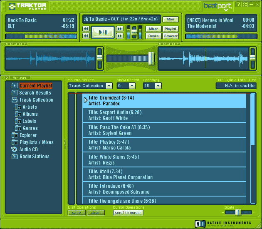The width and height of the screenshot is (262, 229).
Task: Select Audio CD in browser tree
Action: pyautogui.click(x=29, y=149)
